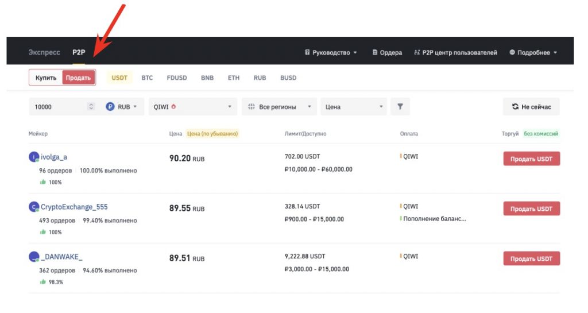Click the 9,222.88 USDT available amount
The width and height of the screenshot is (588, 313).
305,256
